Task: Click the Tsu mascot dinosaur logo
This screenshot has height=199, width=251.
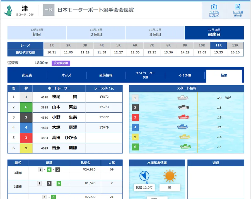Action: (8, 10)
